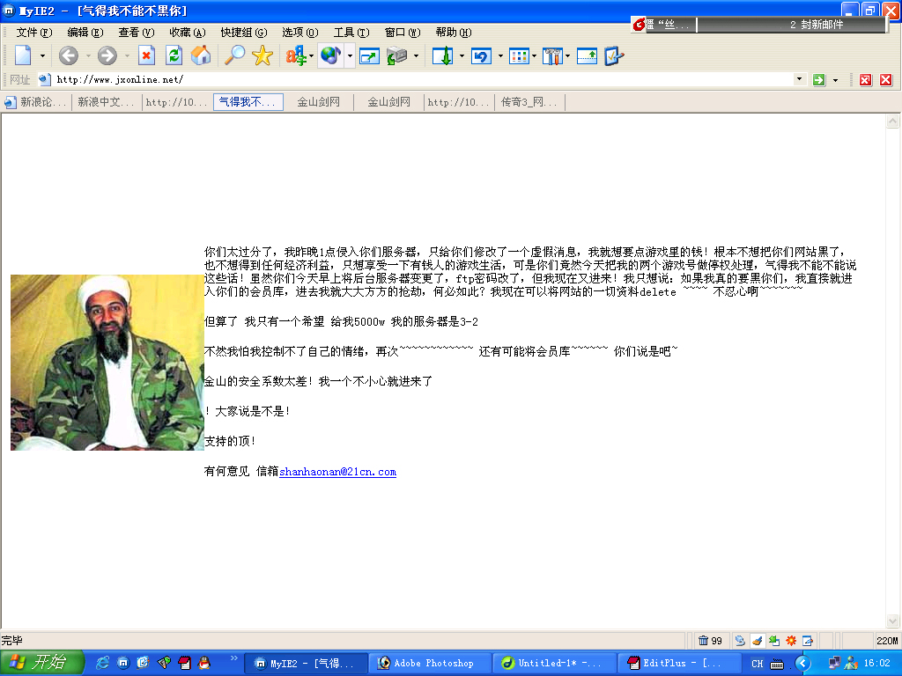Click the page's vertical scrollbar down arrow
Viewport: 902px width, 676px height.
click(892, 622)
